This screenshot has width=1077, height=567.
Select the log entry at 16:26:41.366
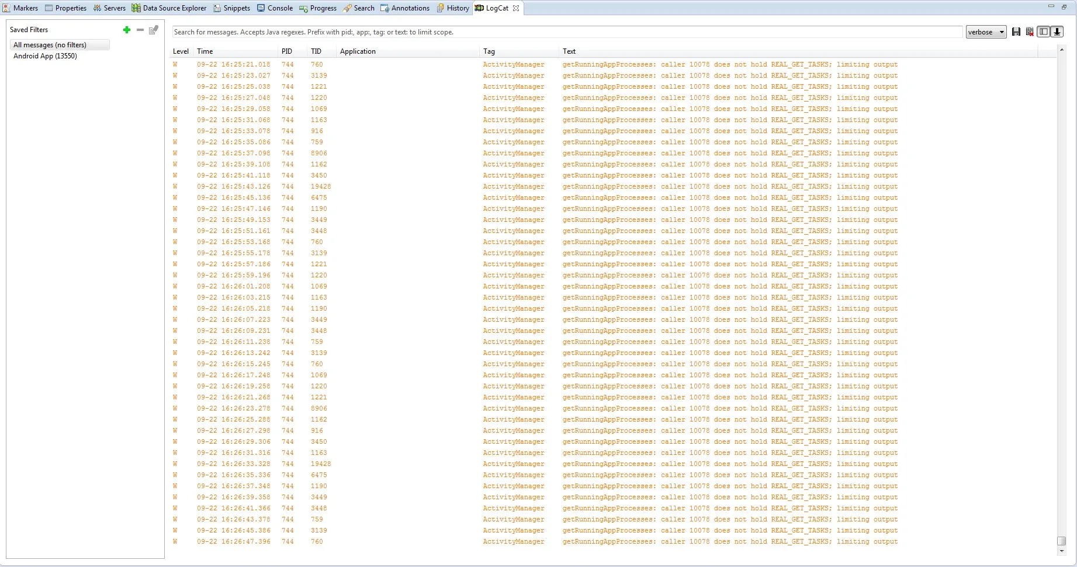612,509
